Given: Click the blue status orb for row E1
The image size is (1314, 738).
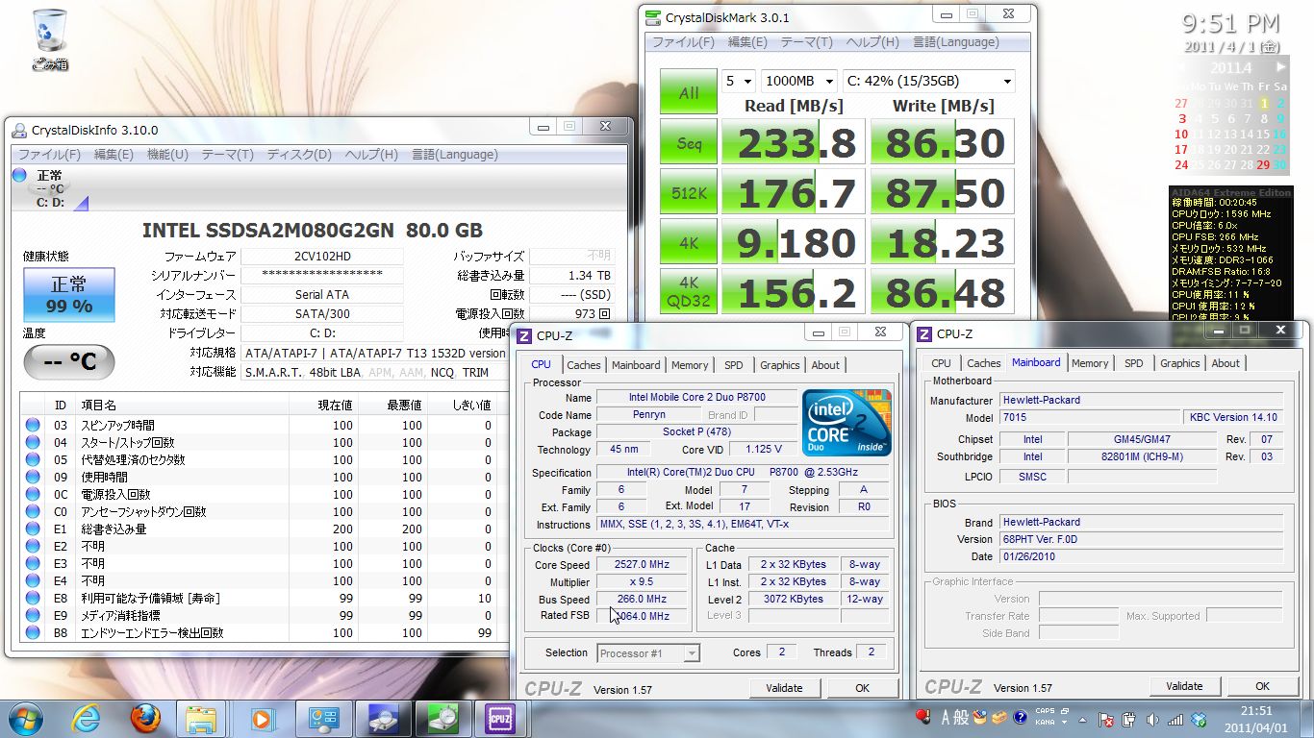Looking at the screenshot, I should [33, 529].
